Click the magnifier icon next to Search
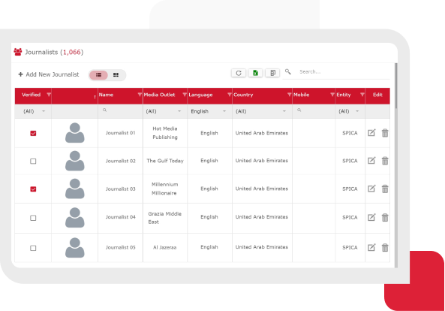 point(287,71)
